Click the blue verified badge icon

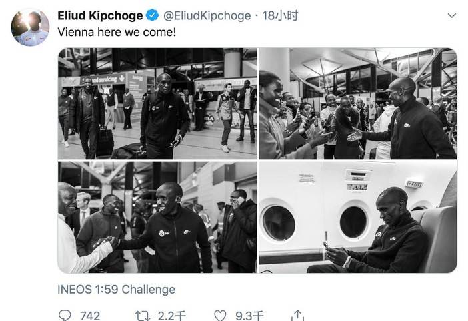[x=153, y=15]
